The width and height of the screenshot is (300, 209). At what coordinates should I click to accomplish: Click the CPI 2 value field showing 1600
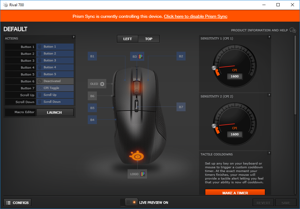(234, 134)
